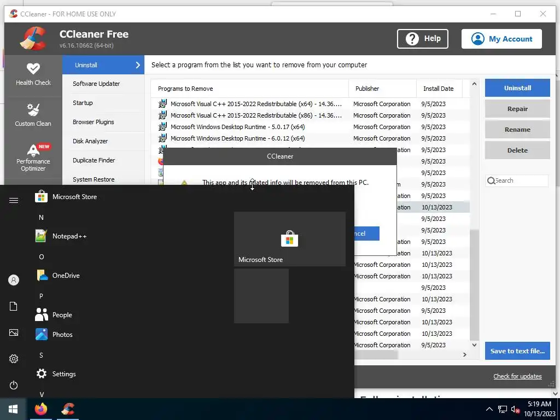Viewport: 560px width, 420px height.
Task: Open Documents from Start rail
Action: (14, 306)
